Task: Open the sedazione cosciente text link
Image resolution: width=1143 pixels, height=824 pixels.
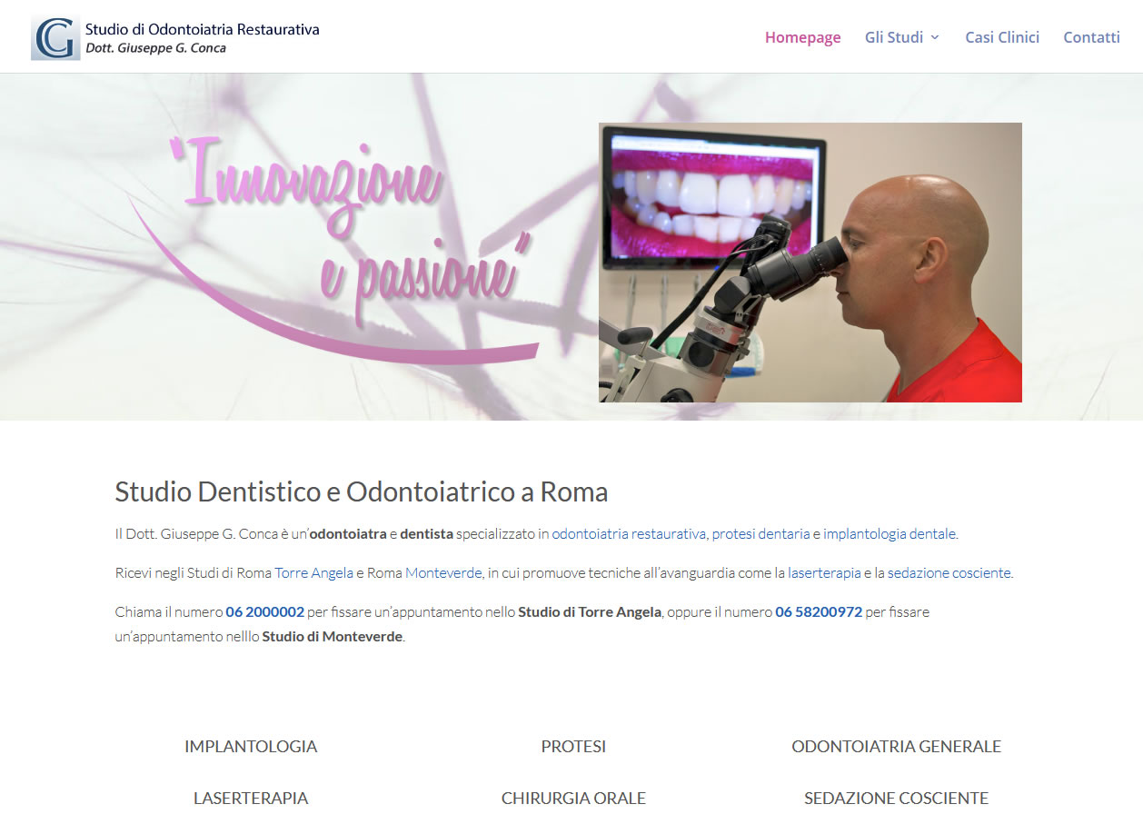Action: pos(949,572)
